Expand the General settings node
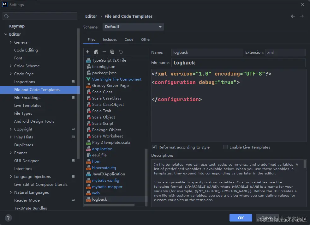Screen dimensions: 310x225 (x=11, y=42)
